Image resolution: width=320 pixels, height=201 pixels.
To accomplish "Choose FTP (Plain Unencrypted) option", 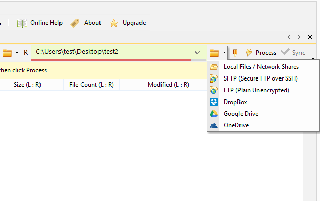I will [263, 90].
